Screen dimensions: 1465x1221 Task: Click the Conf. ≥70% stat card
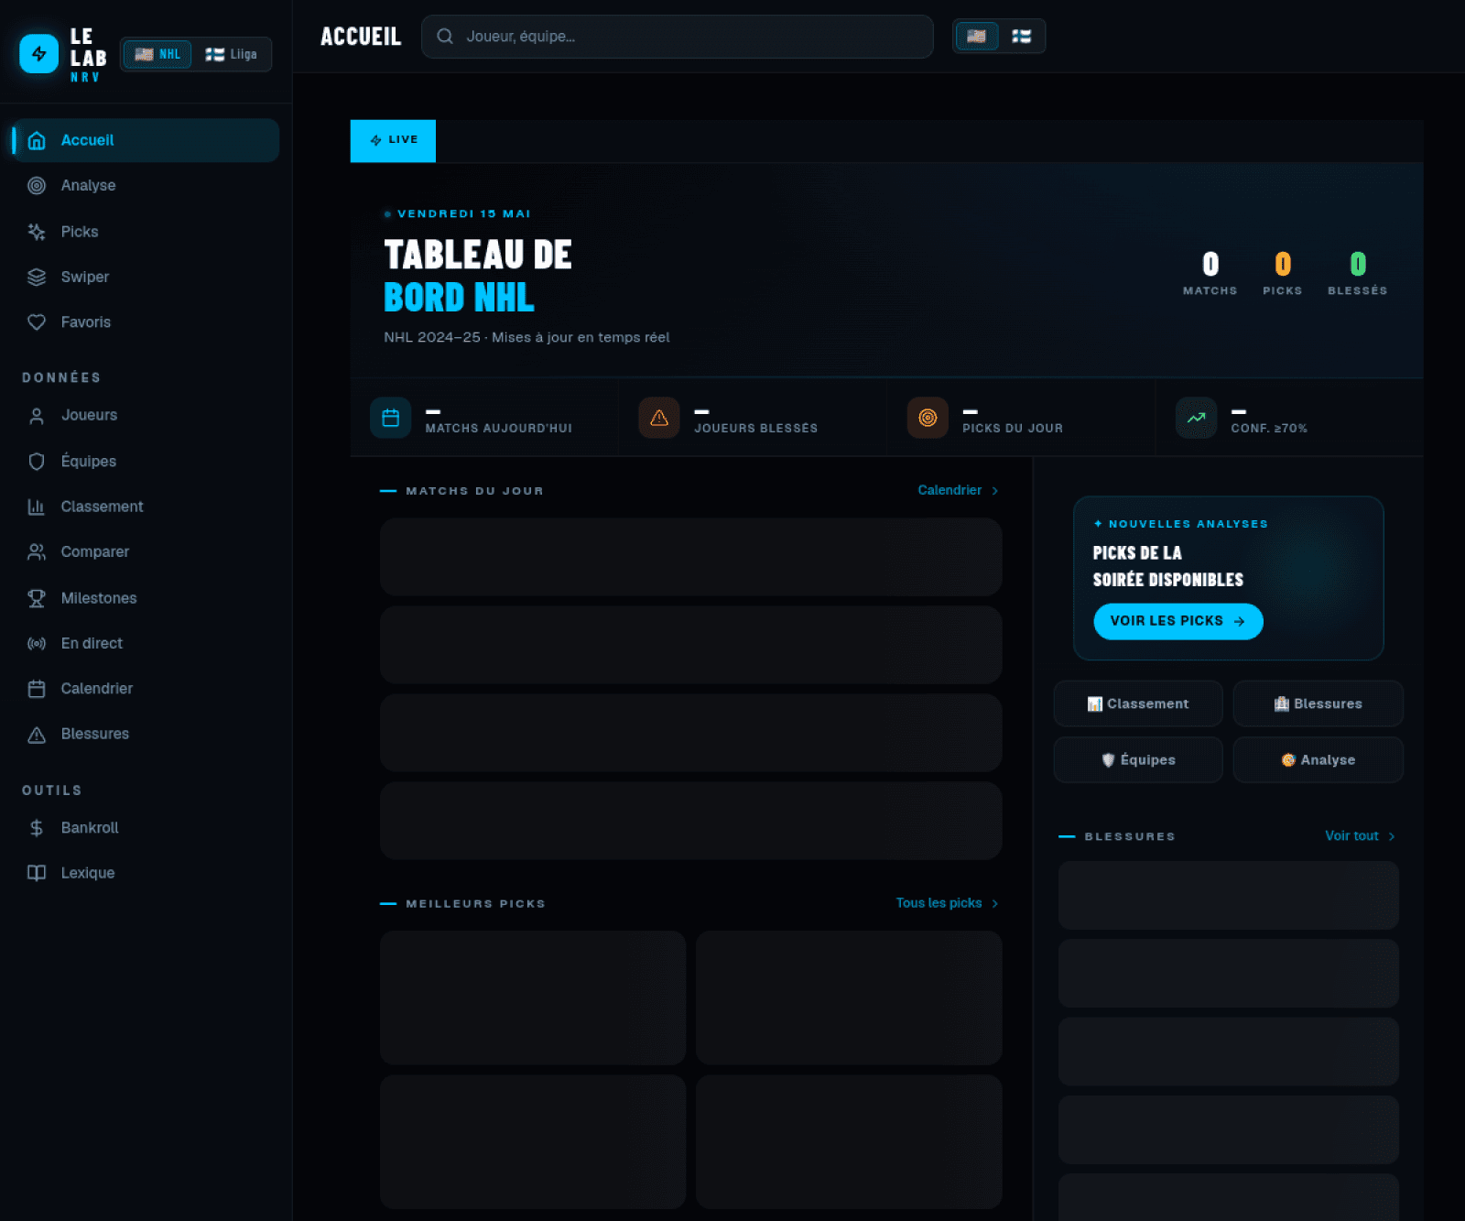1289,418
